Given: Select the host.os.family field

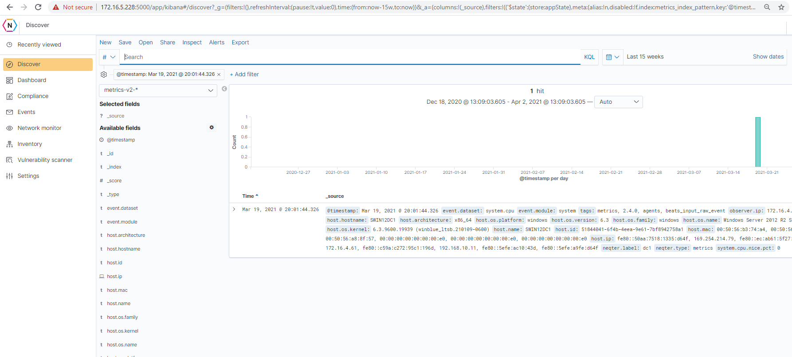Looking at the screenshot, I should (122, 318).
